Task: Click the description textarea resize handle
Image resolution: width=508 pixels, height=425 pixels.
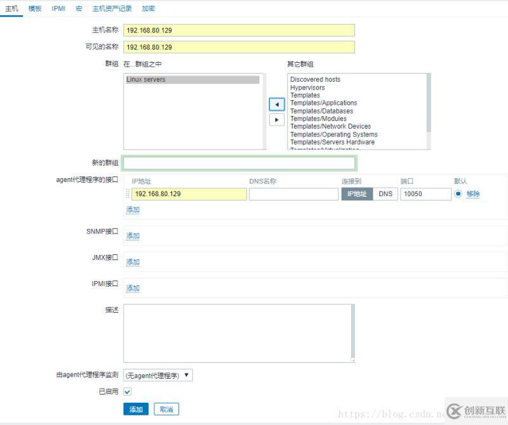Action: [x=353, y=360]
